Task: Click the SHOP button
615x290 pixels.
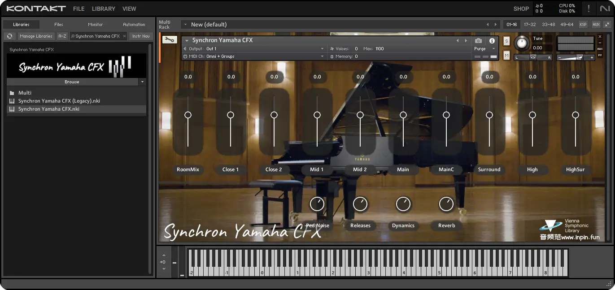Action: pyautogui.click(x=521, y=9)
